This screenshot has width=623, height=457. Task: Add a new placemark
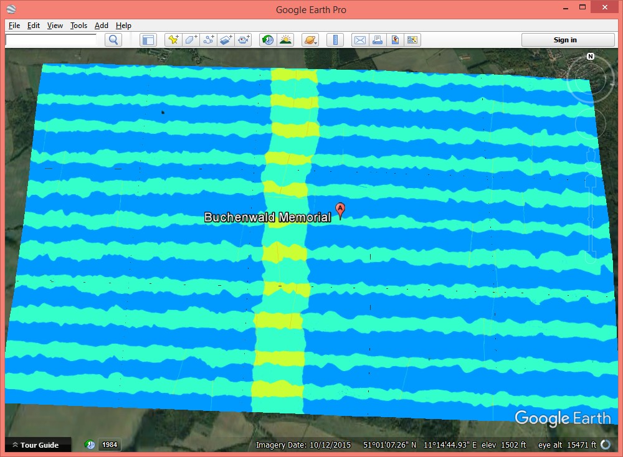point(173,40)
